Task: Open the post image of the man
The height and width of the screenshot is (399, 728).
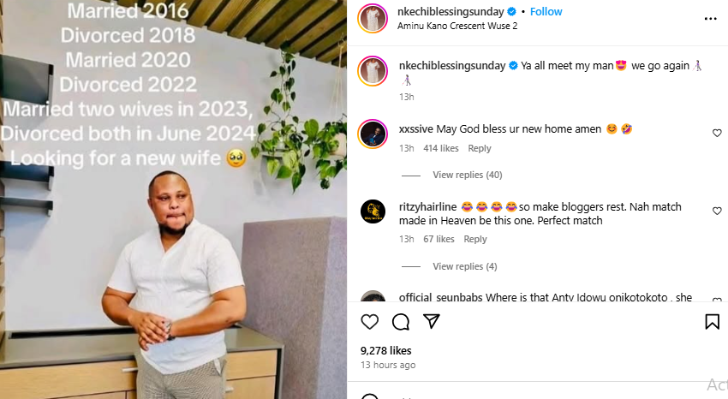Action: (173, 199)
